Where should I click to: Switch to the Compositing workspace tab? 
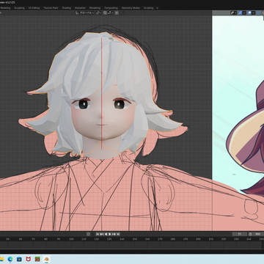pos(111,8)
